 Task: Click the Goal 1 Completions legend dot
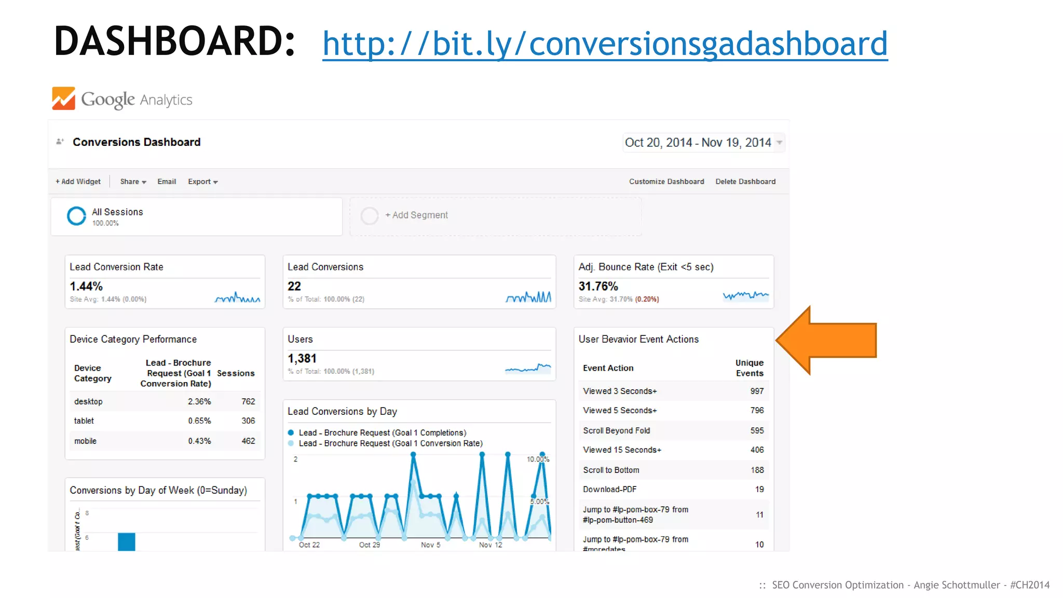coord(291,432)
